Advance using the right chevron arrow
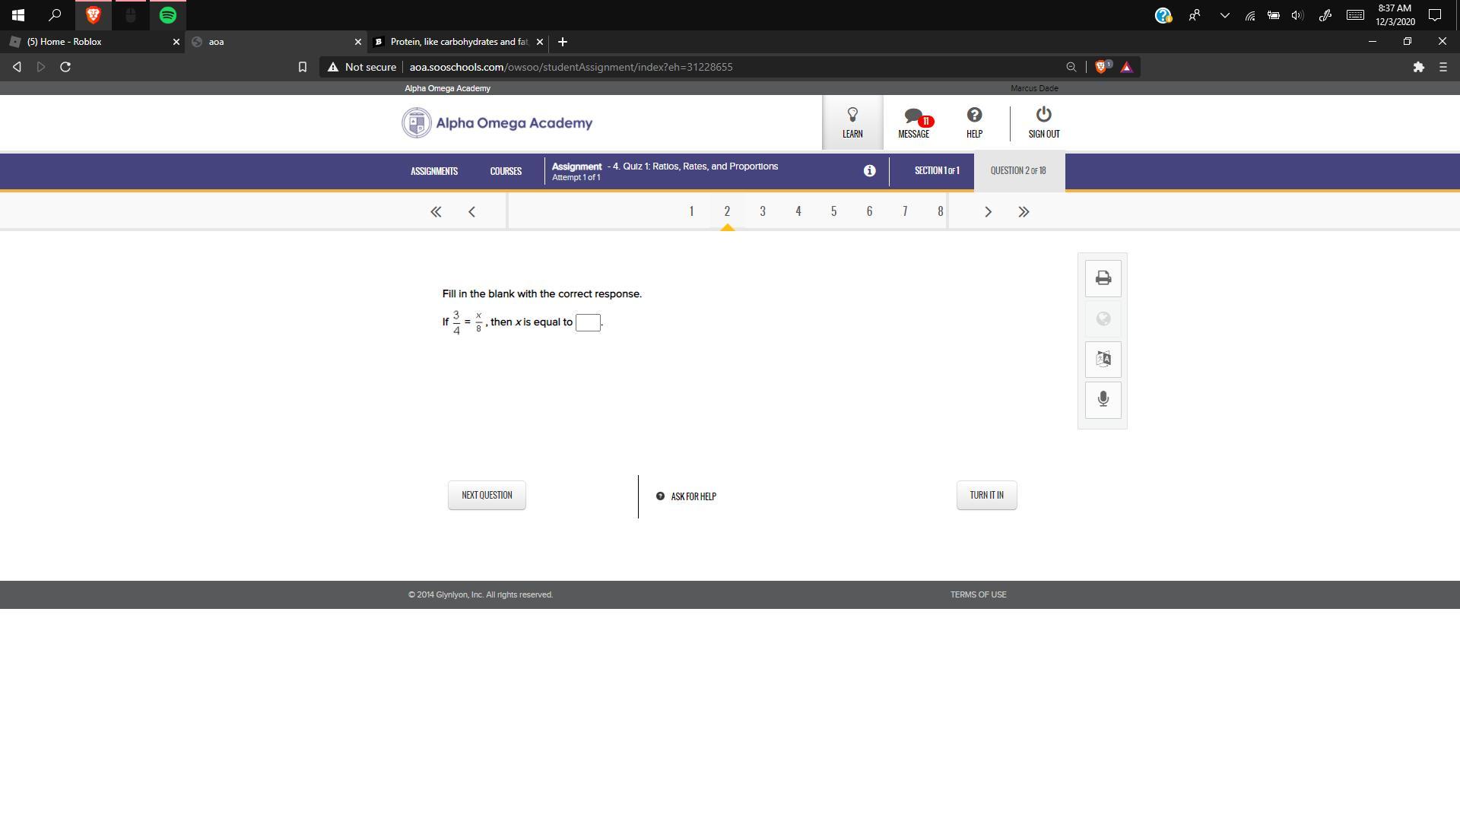This screenshot has height=821, width=1460. click(988, 212)
